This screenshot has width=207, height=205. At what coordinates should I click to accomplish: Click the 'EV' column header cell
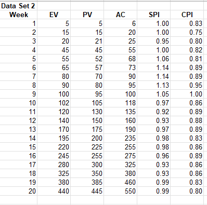tap(54, 15)
